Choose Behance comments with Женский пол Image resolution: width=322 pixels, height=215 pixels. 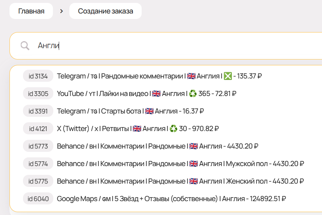[x=180, y=181]
